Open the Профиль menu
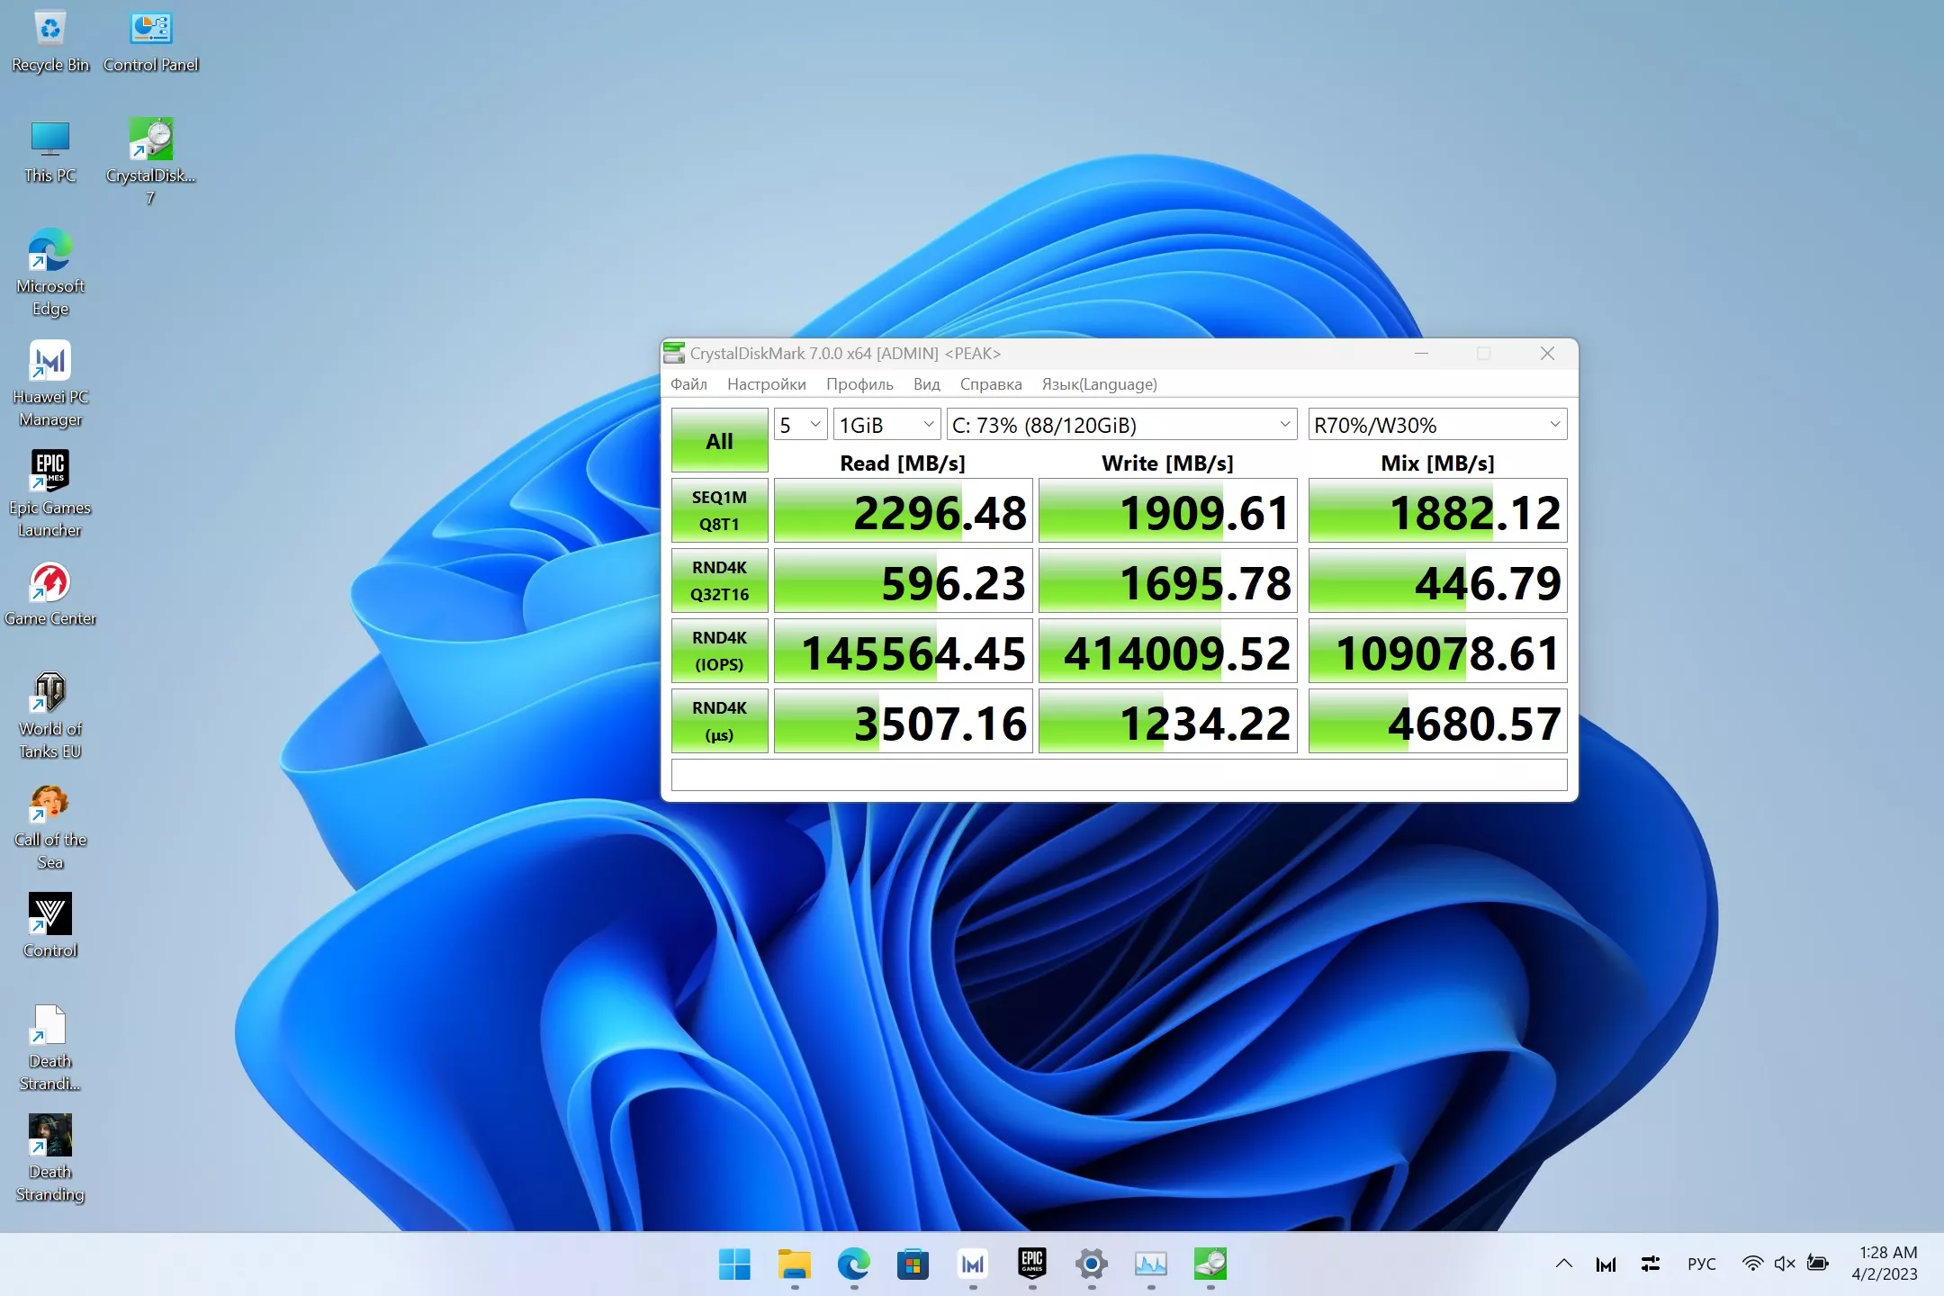Viewport: 1944px width, 1296px height. pos(859,384)
